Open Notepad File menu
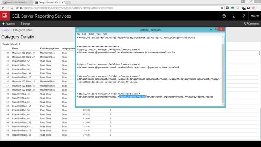The height and width of the screenshot is (147, 261). click(x=79, y=34)
